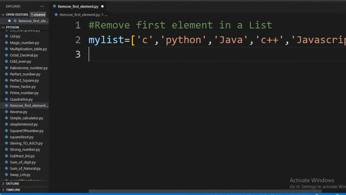This screenshot has height=195, width=346.
Task: Click the Python icon beside Reverse.py
Action: point(6,112)
